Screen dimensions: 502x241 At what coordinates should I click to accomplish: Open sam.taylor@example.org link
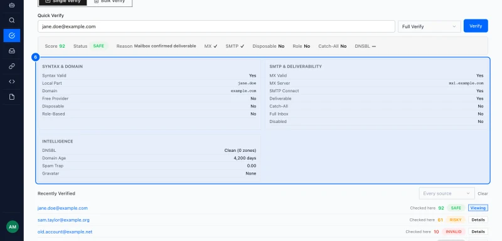pos(63,220)
